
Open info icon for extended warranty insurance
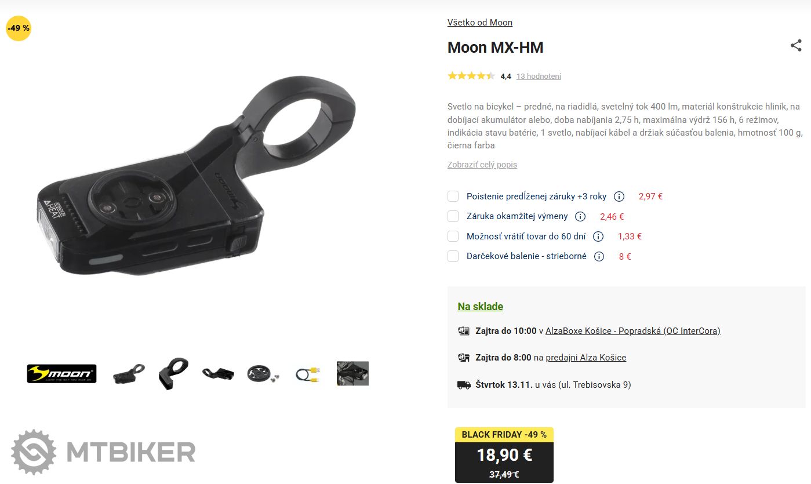619,196
